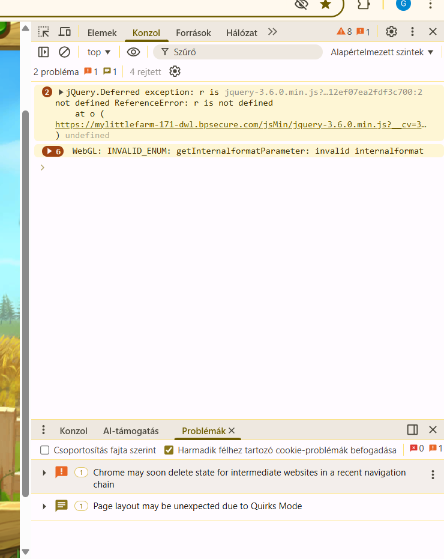Switch to the Hálózat tab
Screen dimensions: 444x559
[241, 33]
